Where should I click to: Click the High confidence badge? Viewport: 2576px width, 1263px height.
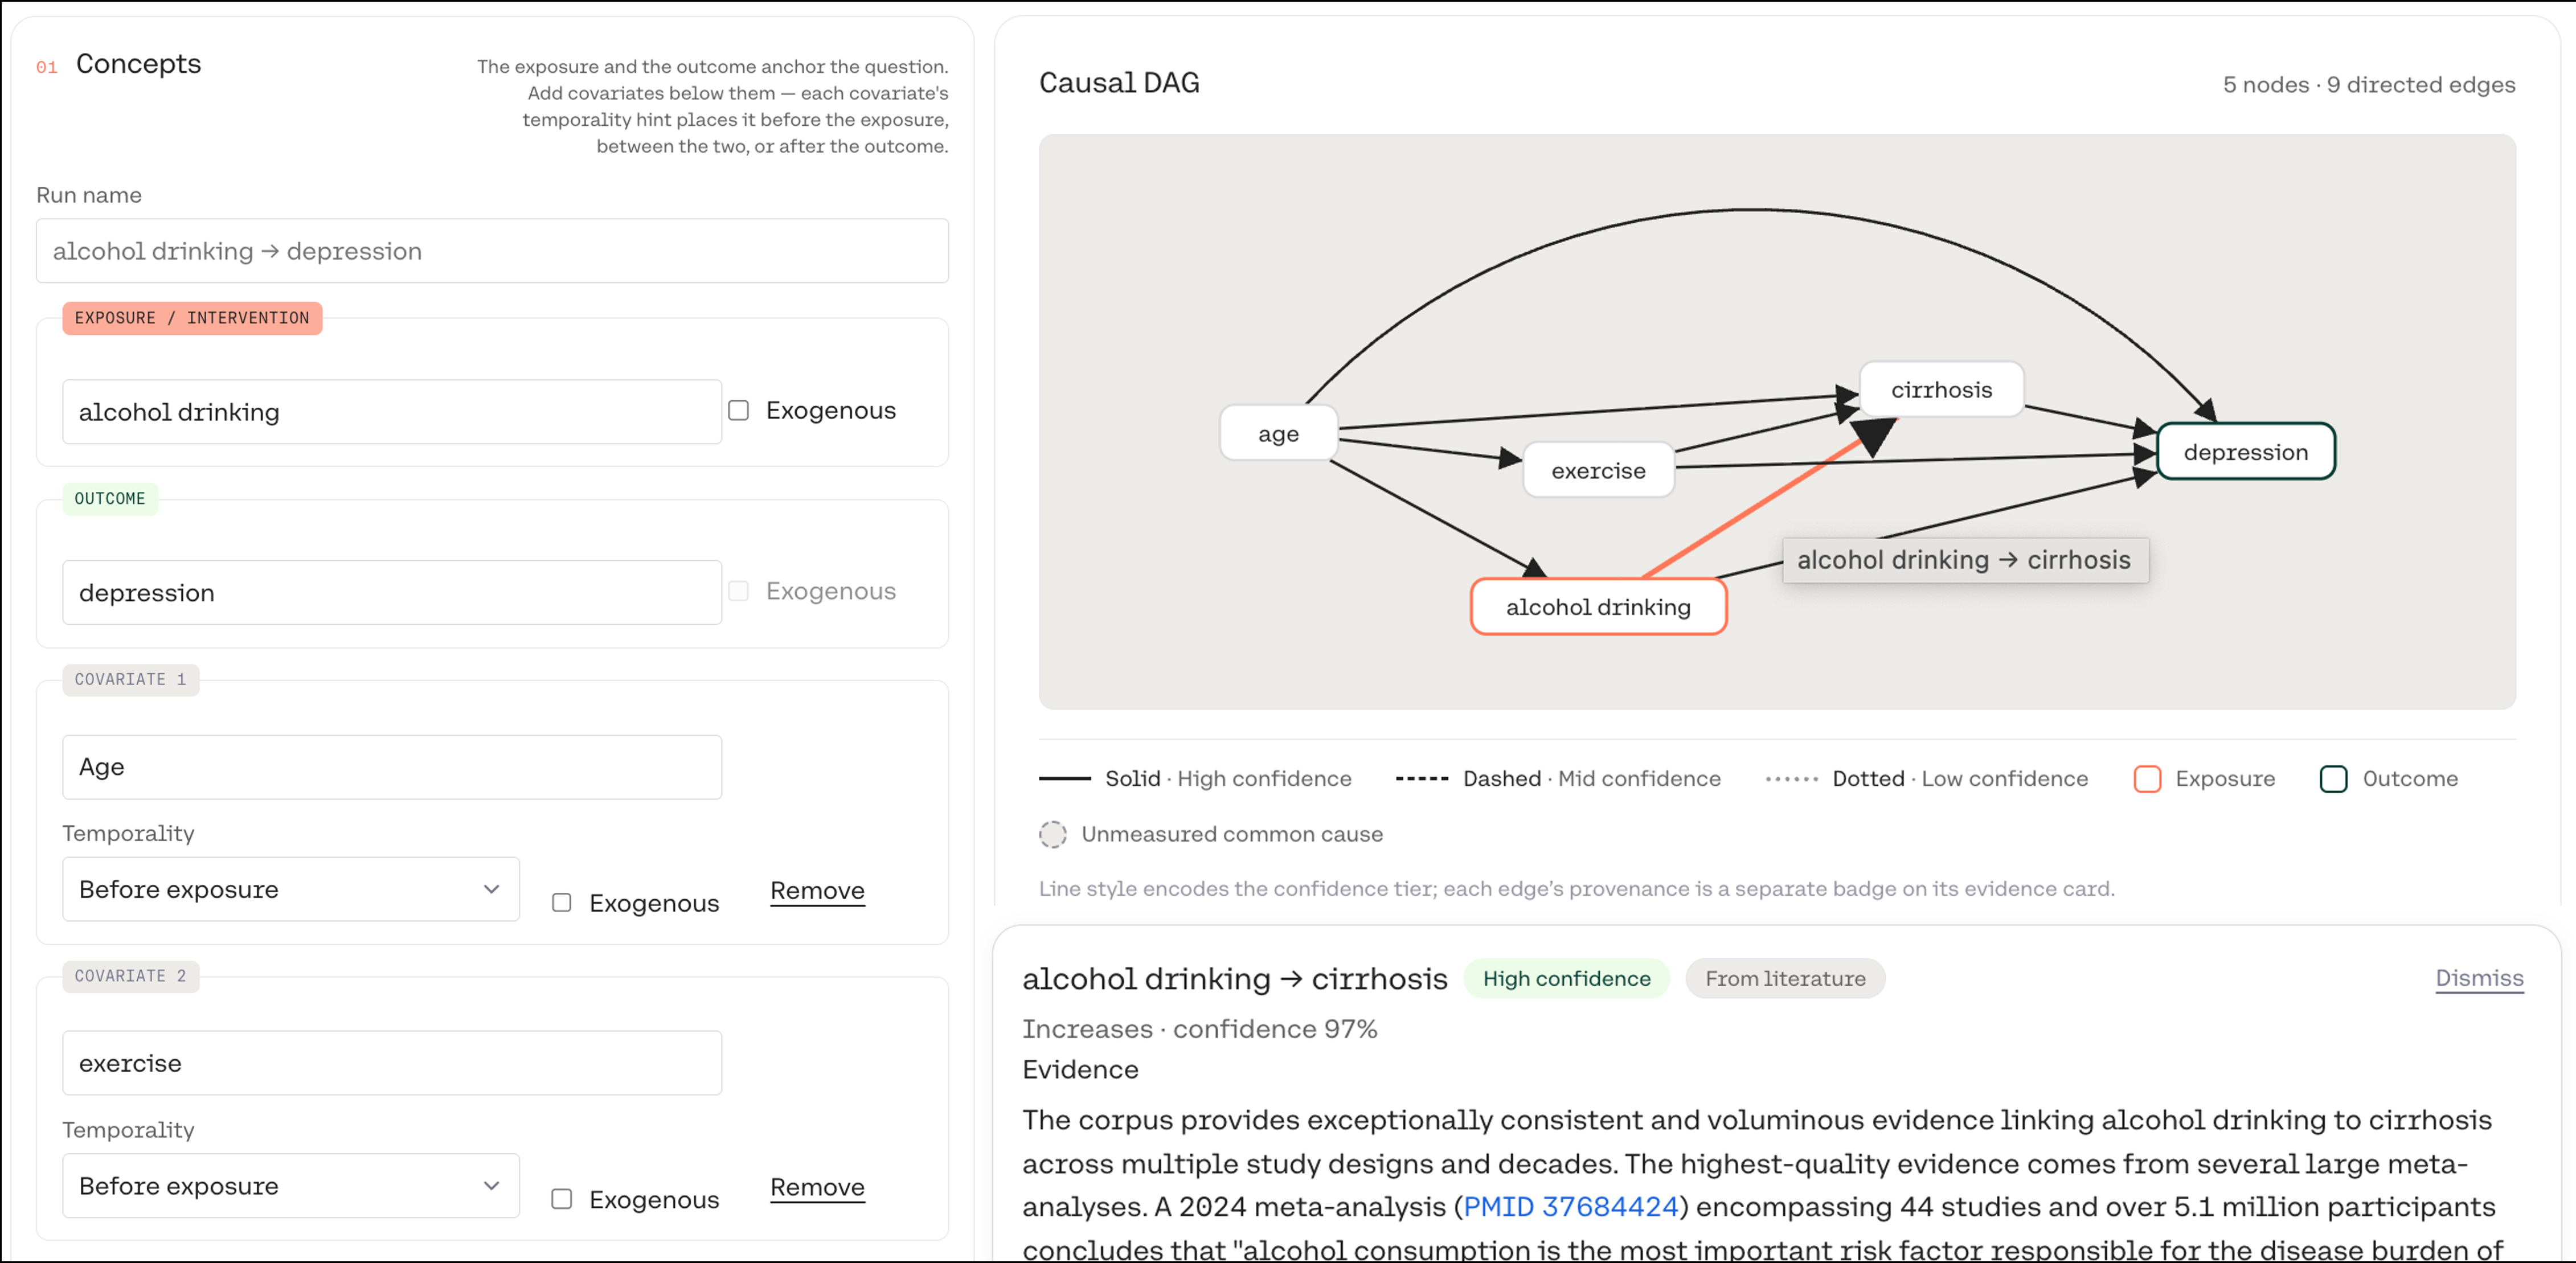point(1566,978)
